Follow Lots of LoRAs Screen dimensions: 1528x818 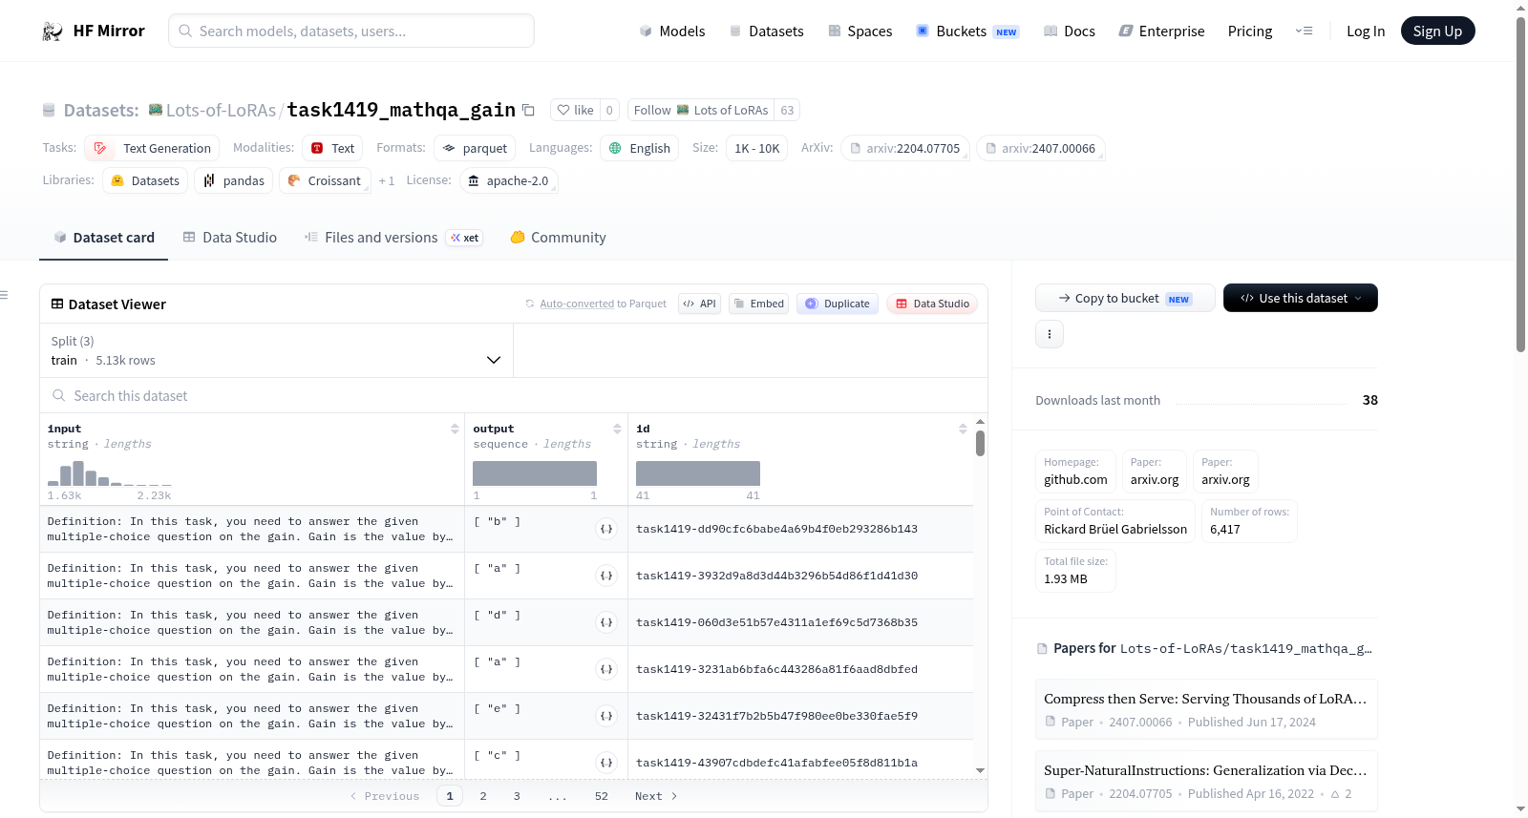701,110
